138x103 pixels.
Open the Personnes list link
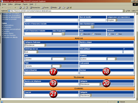(7, 27)
